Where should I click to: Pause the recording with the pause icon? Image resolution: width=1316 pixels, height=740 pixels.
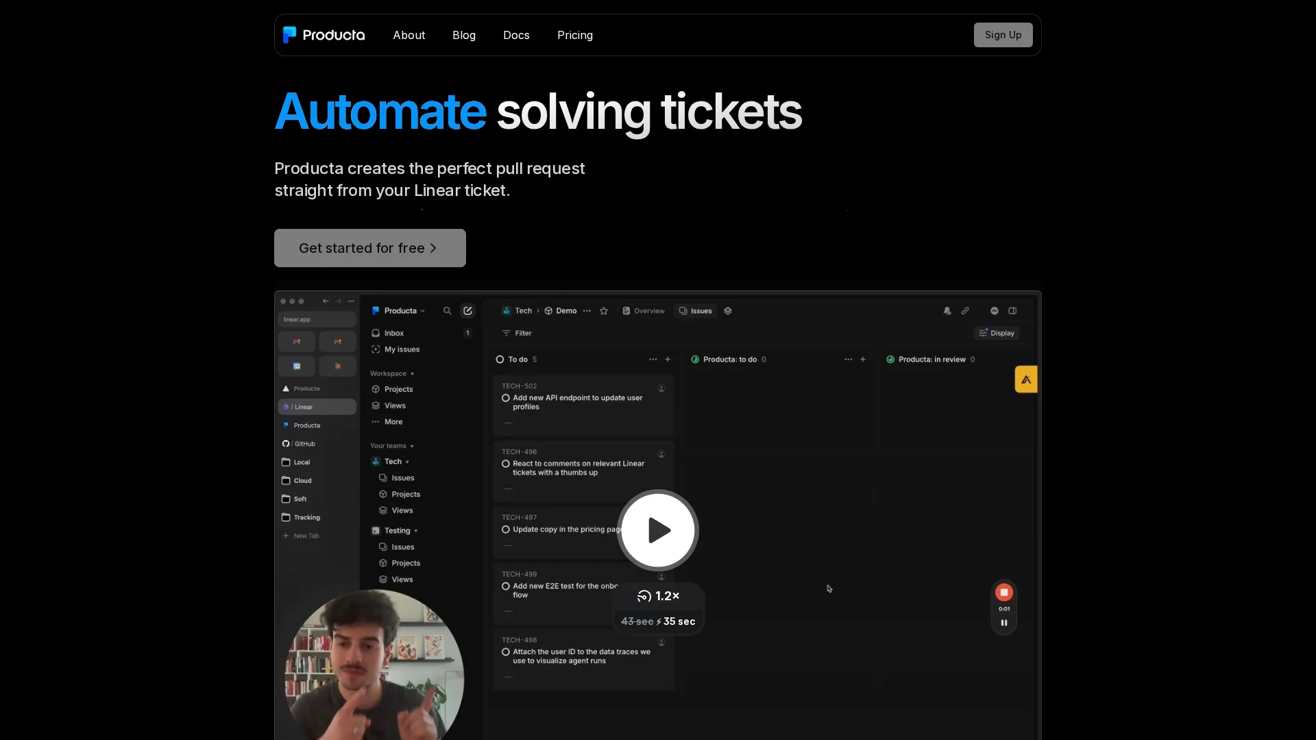(1004, 623)
